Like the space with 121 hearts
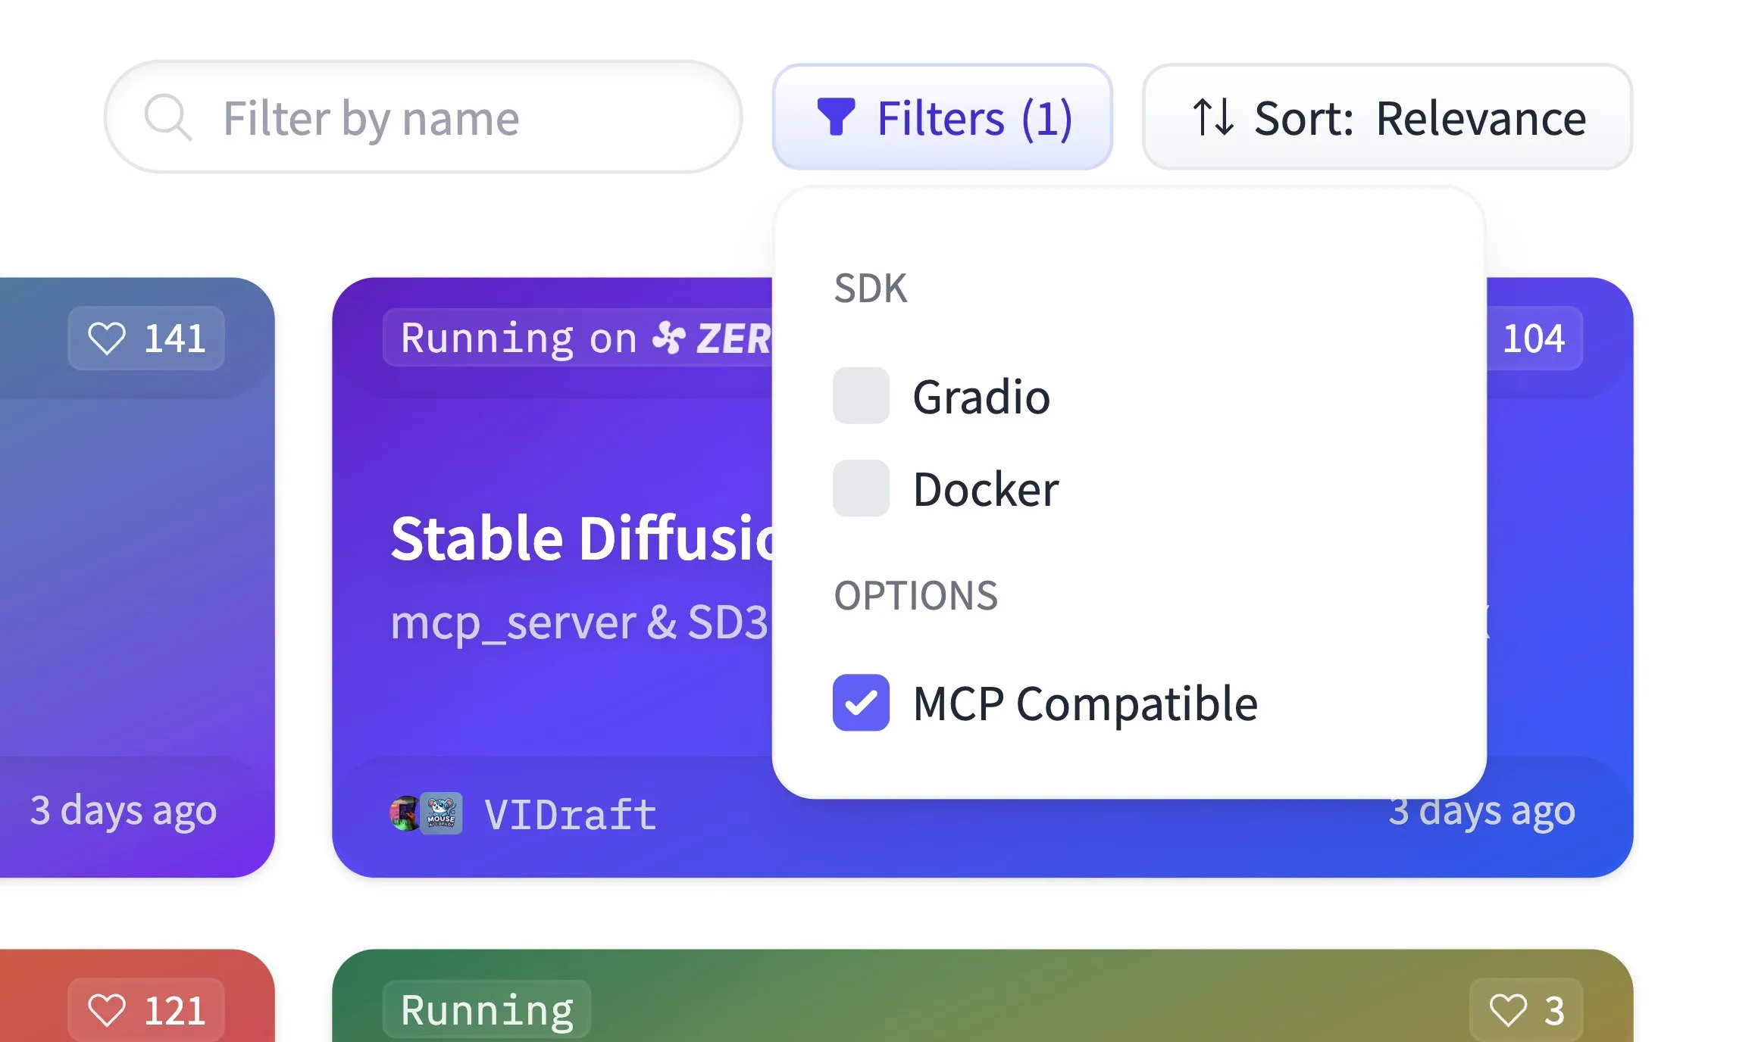Image resolution: width=1758 pixels, height=1042 pixels. 146,1010
